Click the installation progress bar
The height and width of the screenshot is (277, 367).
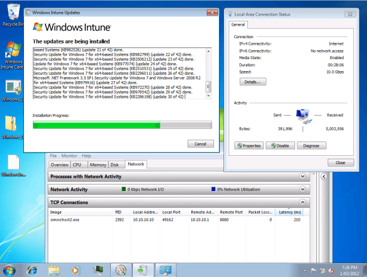[122, 124]
